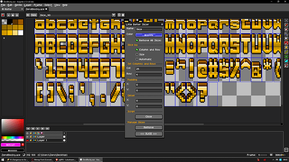Select the Blur tool at toolbar bottom
The image size is (289, 162).
tap(286, 66)
